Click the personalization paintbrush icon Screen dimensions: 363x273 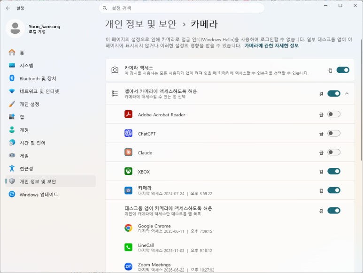(12, 104)
